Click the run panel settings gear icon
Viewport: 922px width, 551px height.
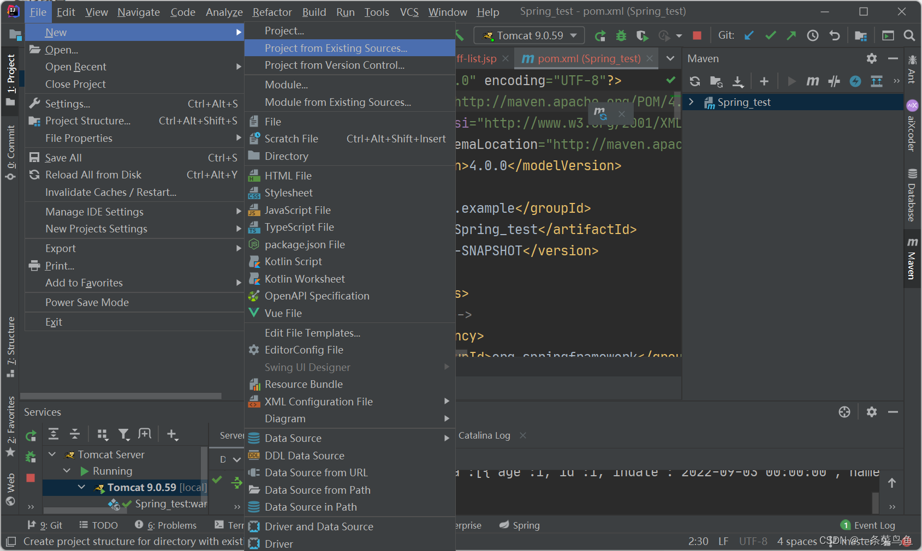pyautogui.click(x=872, y=412)
